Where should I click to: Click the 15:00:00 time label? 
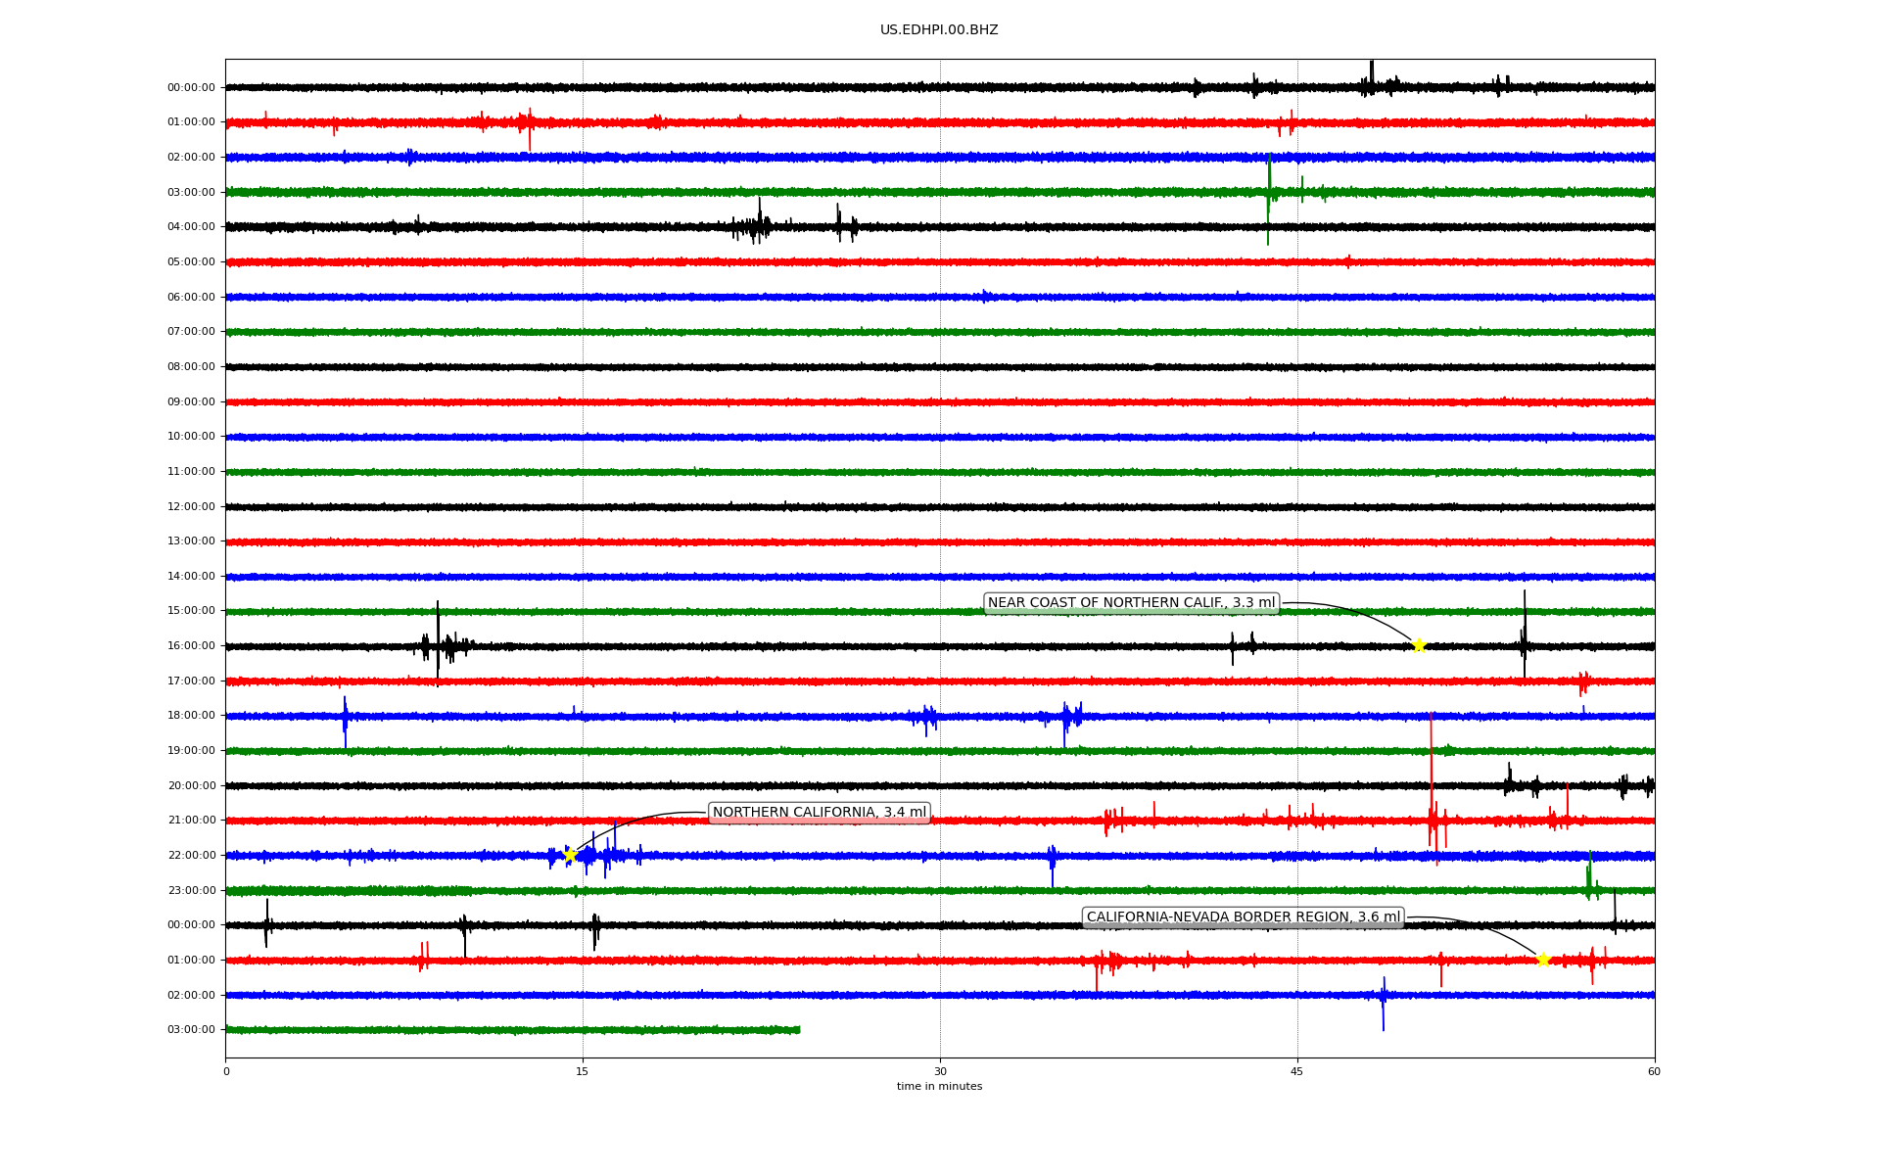pyautogui.click(x=191, y=611)
